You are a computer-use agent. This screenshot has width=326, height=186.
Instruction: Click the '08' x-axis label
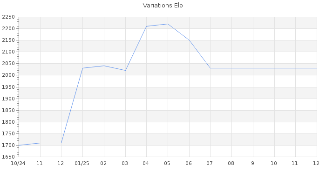click(x=231, y=163)
